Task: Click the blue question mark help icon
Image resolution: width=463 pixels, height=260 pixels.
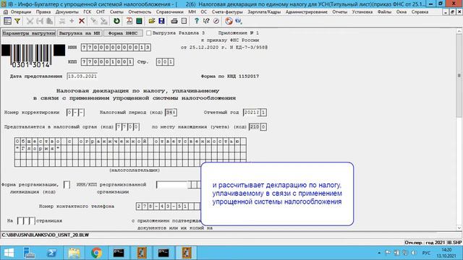Action: coord(197,21)
